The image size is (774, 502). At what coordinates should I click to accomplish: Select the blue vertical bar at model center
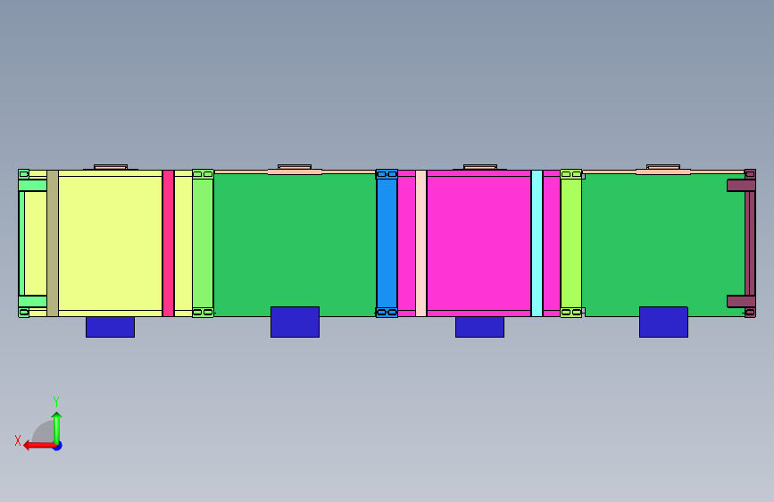point(387,243)
